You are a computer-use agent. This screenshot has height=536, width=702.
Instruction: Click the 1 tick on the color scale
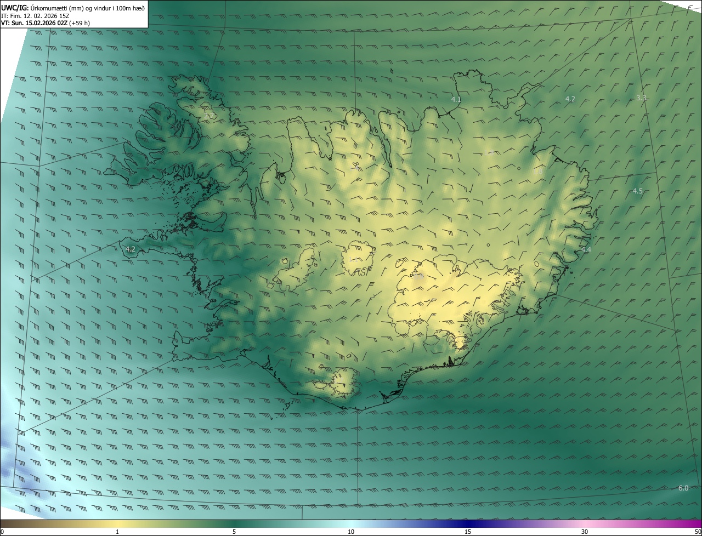pyautogui.click(x=117, y=532)
